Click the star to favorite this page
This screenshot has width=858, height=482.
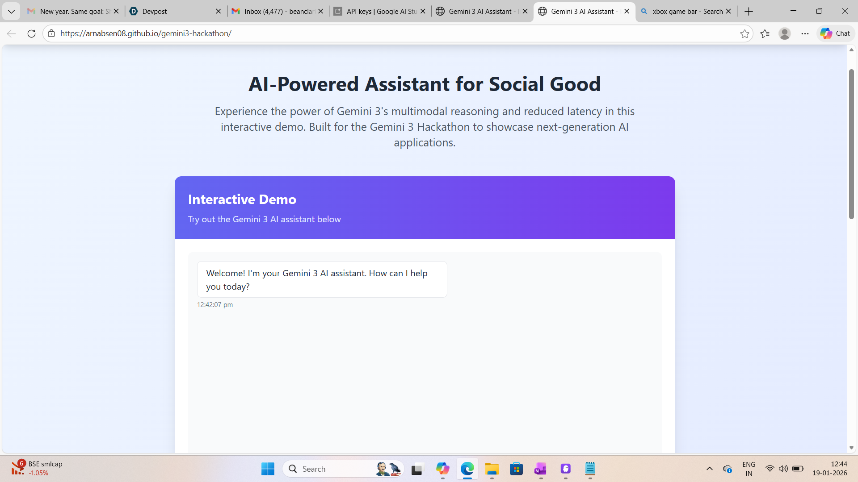744,33
